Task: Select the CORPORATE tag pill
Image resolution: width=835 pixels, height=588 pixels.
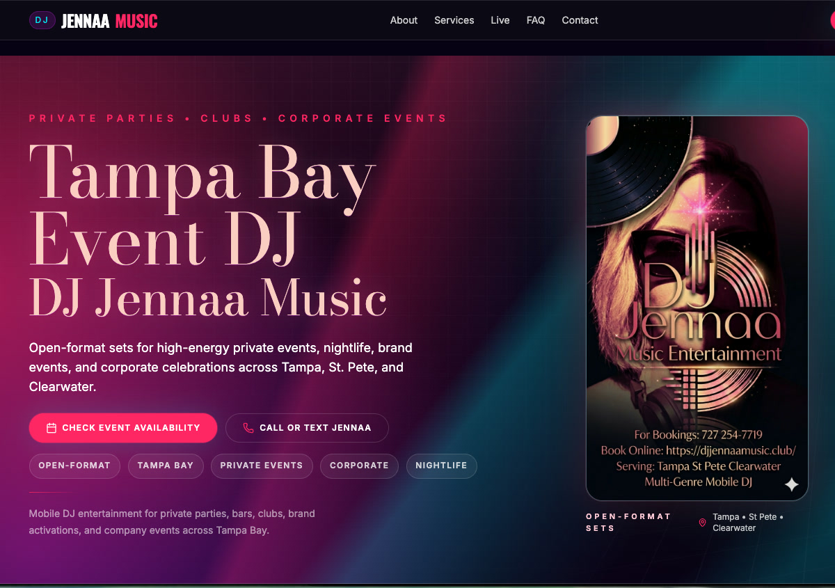Action: tap(359, 466)
